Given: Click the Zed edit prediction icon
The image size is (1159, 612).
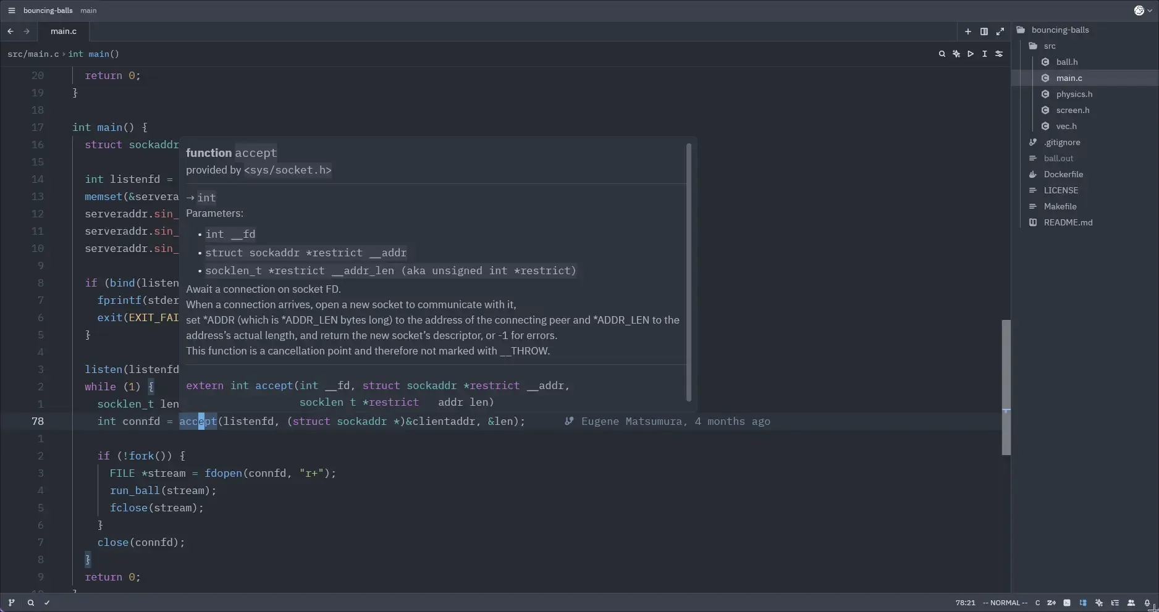Looking at the screenshot, I should (1052, 603).
